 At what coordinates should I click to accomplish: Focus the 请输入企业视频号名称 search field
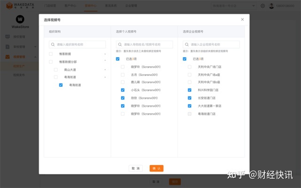pos(211,45)
